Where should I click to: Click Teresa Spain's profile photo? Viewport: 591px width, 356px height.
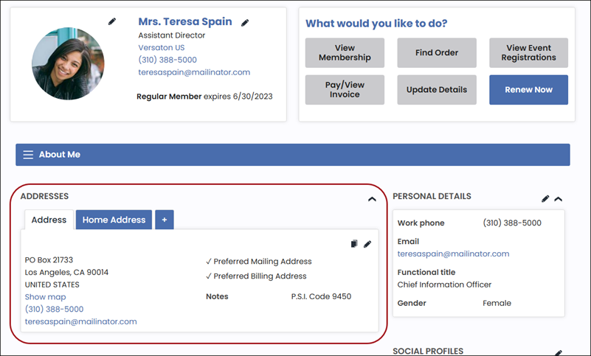68,64
